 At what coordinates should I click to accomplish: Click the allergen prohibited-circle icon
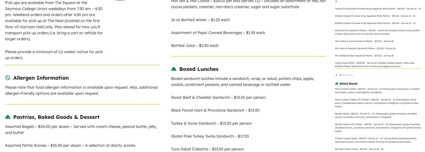click(8, 78)
